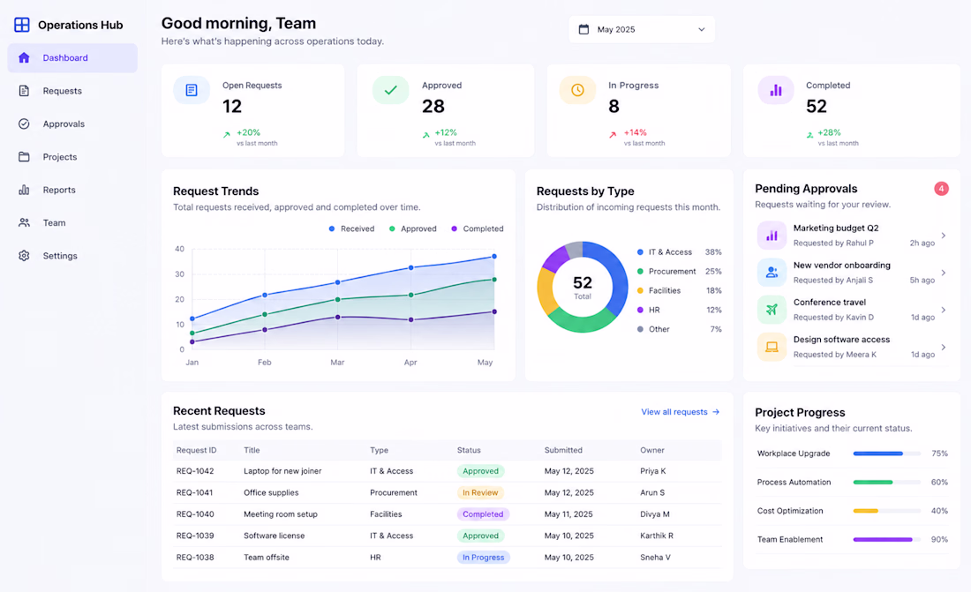Expand the Marketing budget Q2 approval chevron
Viewport: 971px width, 592px height.
[943, 236]
